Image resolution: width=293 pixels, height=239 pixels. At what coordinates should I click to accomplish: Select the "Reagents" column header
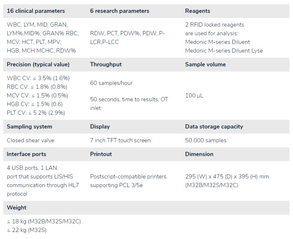coord(198,11)
